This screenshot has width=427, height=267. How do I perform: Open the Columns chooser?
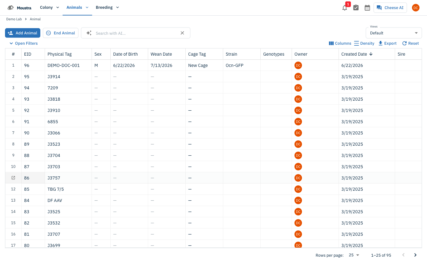click(340, 43)
